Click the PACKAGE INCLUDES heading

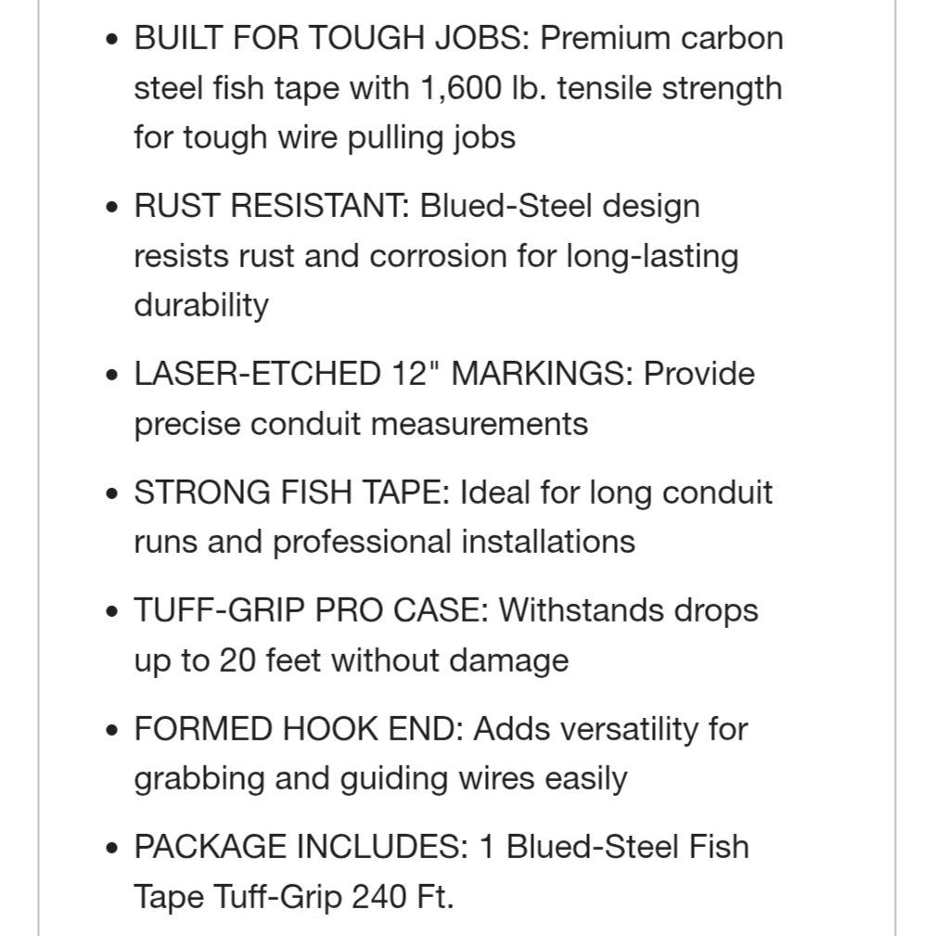click(301, 847)
